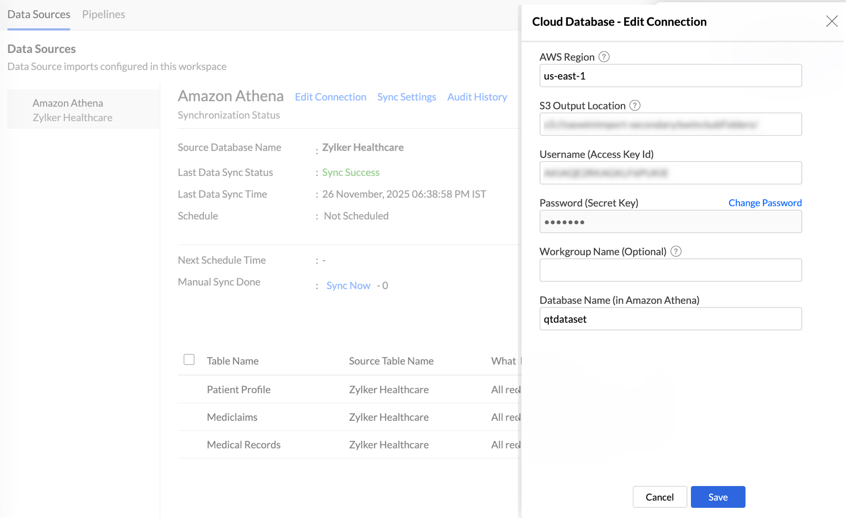Click the Medical Records table row
Viewport: 846px width, 518px height.
pos(244,445)
